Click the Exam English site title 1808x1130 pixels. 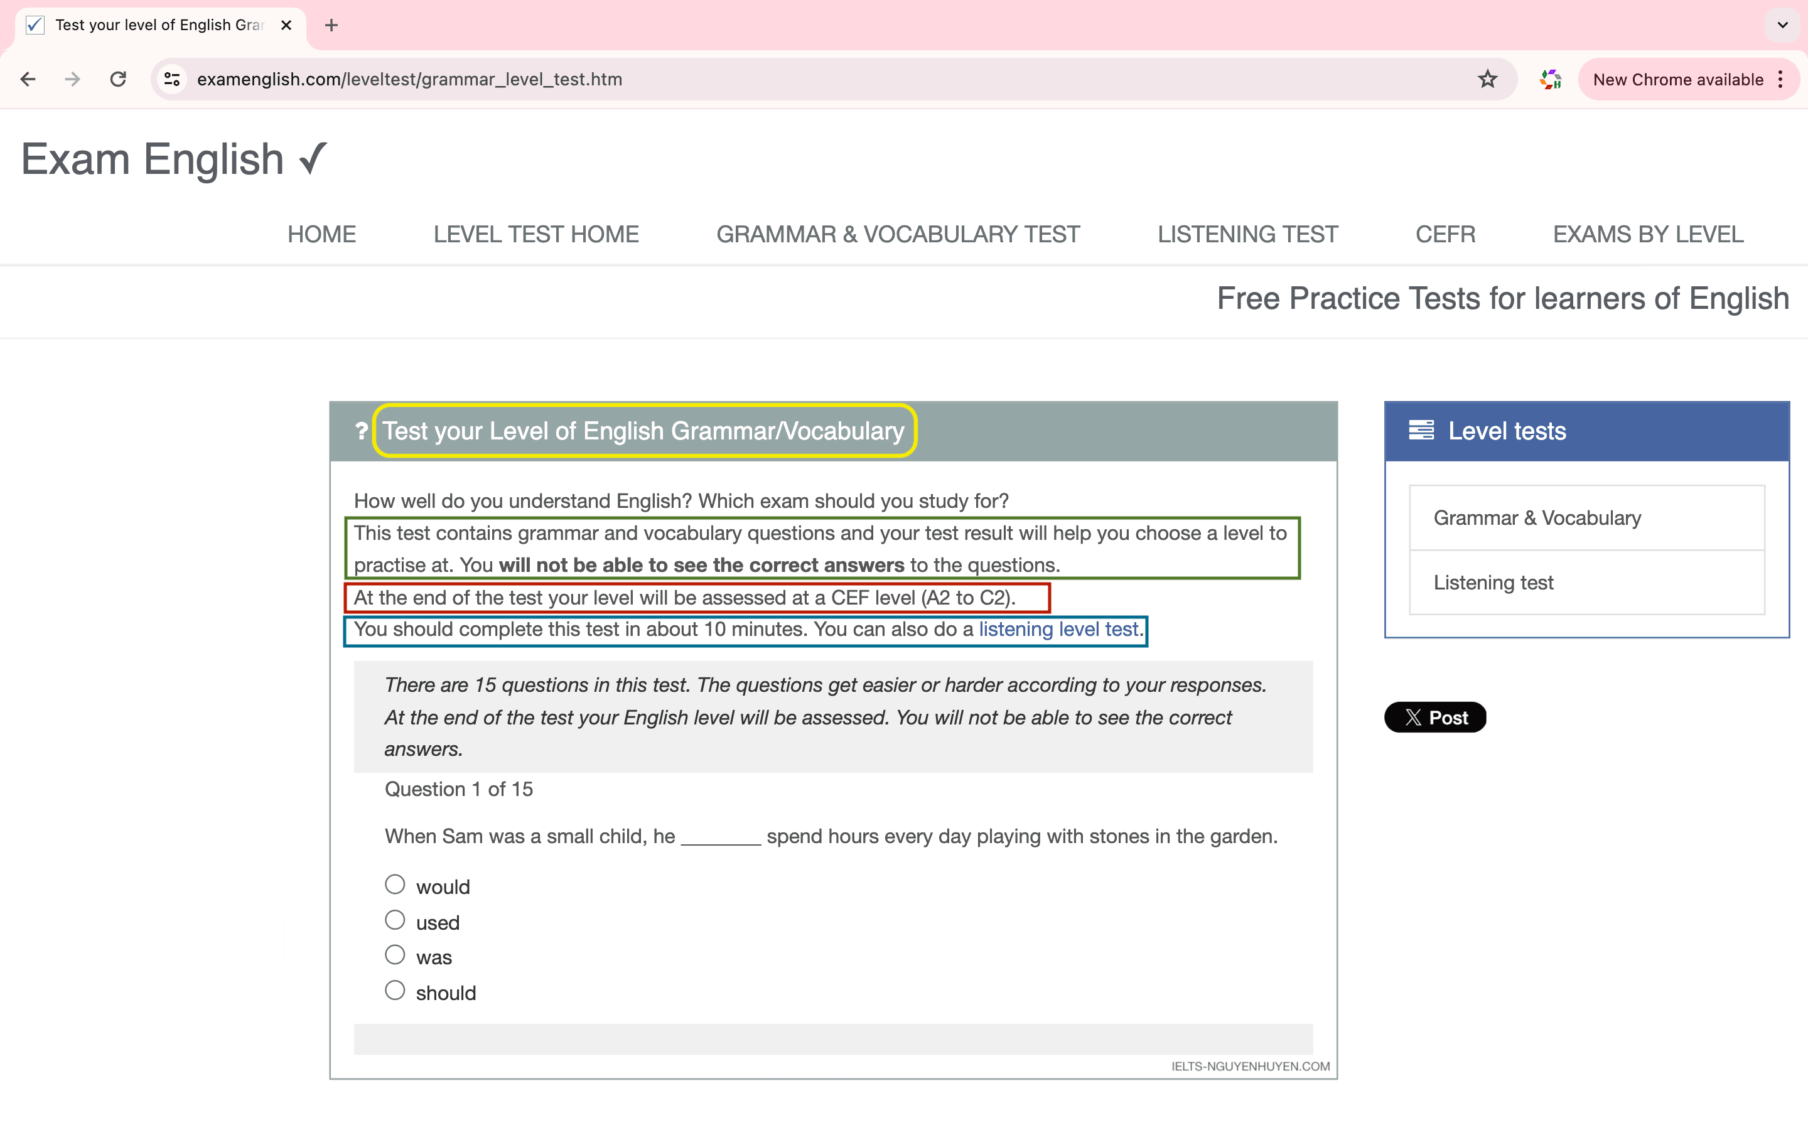[153, 159]
